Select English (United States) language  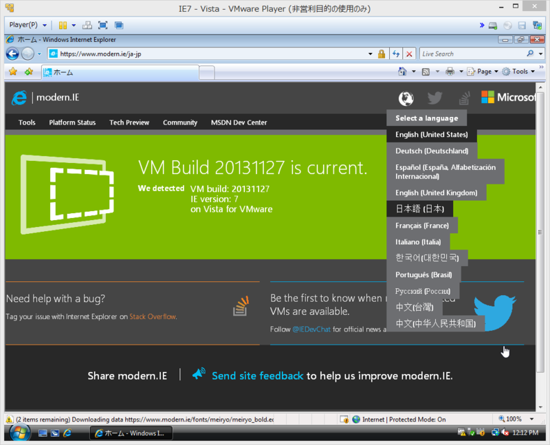pyautogui.click(x=432, y=134)
